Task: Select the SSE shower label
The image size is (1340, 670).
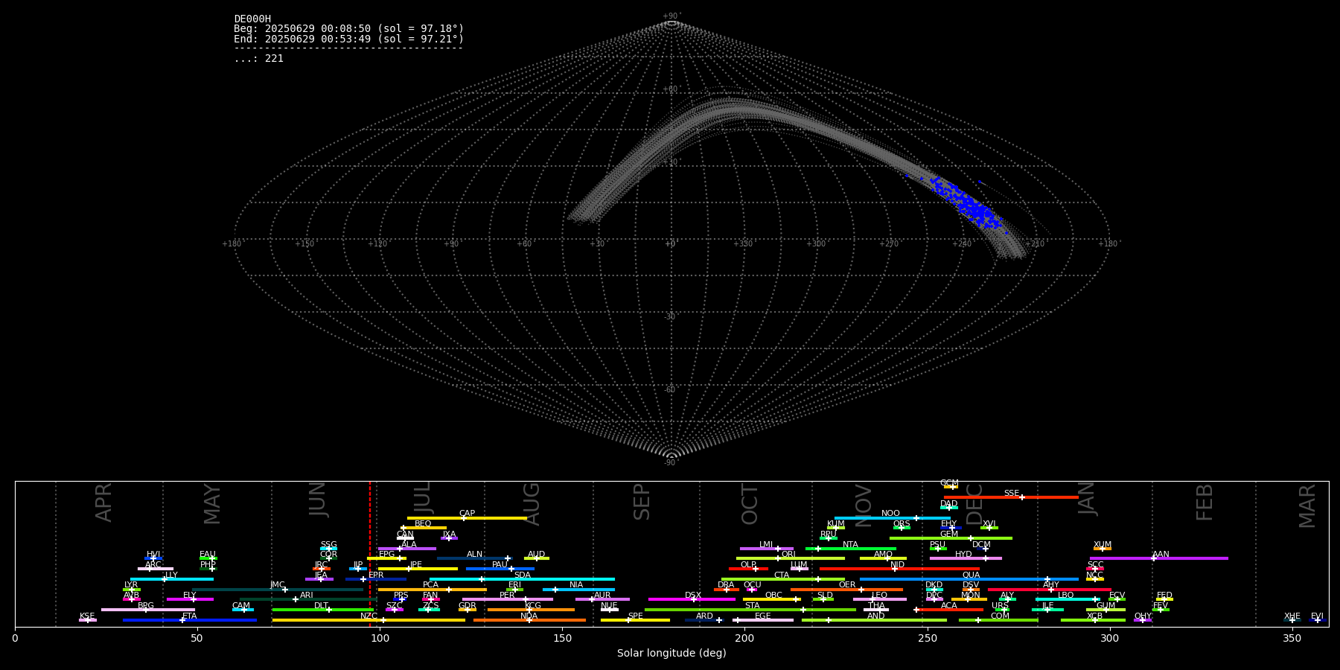Action: (x=1012, y=494)
